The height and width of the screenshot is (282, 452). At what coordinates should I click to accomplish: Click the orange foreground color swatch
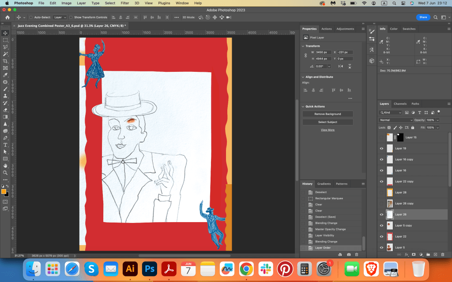pos(4,192)
